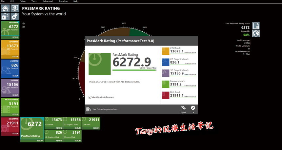Rerun the Memory Mark sidebar test
Image resolution: width=282 pixels, height=150 pixels.
tap(15, 114)
